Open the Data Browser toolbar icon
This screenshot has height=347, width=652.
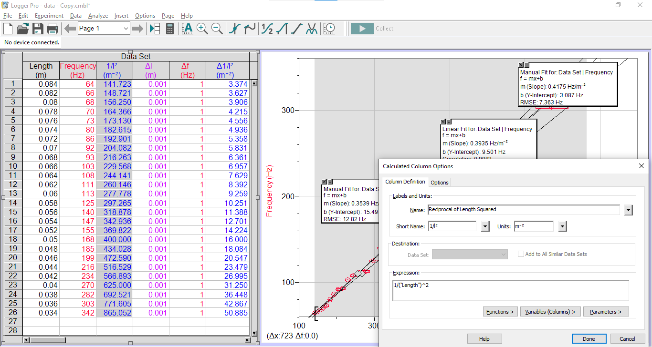pyautogui.click(x=155, y=29)
